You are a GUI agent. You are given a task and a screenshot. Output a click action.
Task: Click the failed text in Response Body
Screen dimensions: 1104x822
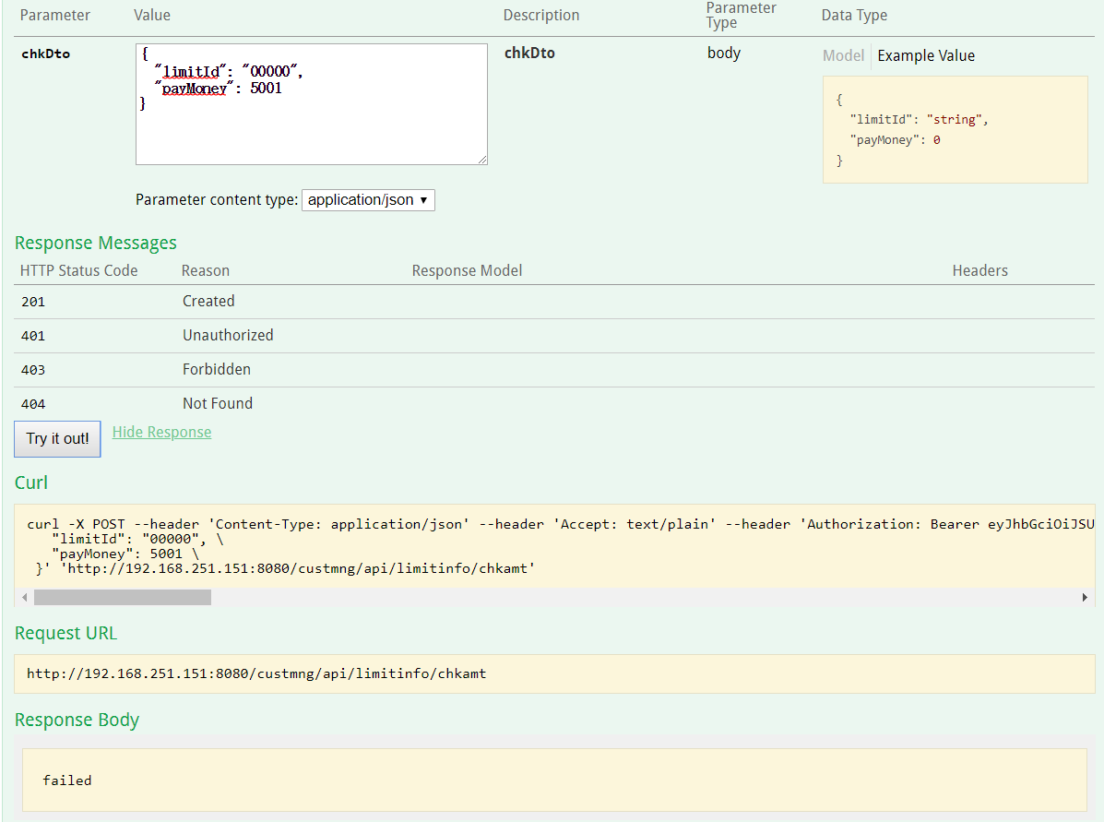click(66, 780)
